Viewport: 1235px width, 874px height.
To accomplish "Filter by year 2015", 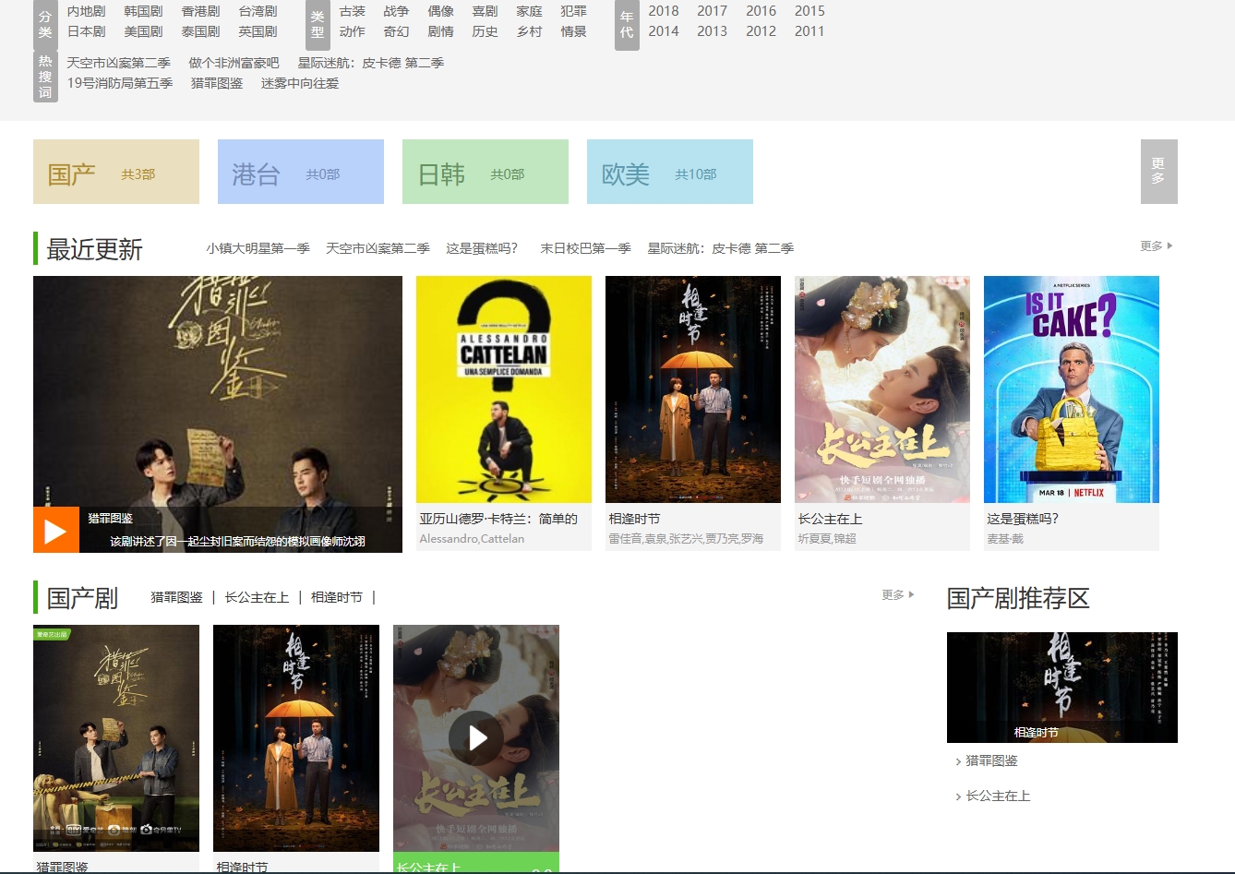I will pyautogui.click(x=810, y=11).
